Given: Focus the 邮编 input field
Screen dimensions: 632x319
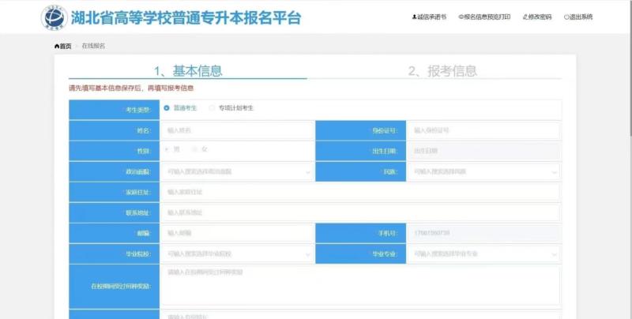Looking at the screenshot, I should [x=237, y=233].
